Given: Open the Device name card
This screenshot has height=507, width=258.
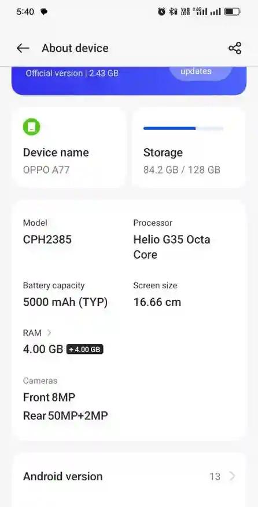Looking at the screenshot, I should (69, 147).
